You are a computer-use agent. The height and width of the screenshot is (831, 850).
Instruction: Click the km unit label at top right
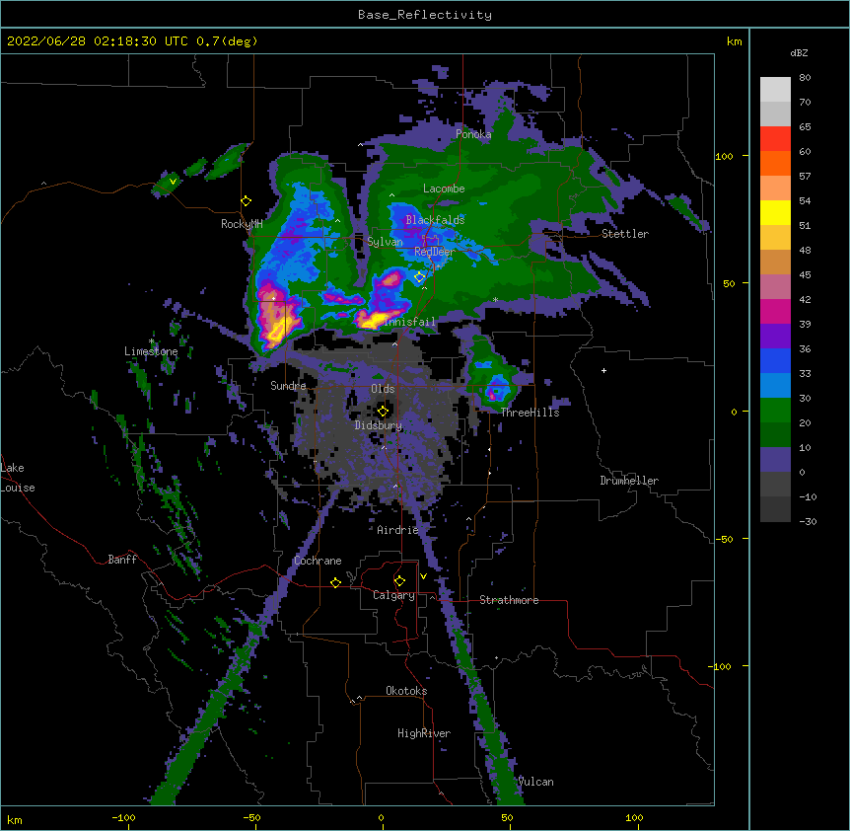734,41
